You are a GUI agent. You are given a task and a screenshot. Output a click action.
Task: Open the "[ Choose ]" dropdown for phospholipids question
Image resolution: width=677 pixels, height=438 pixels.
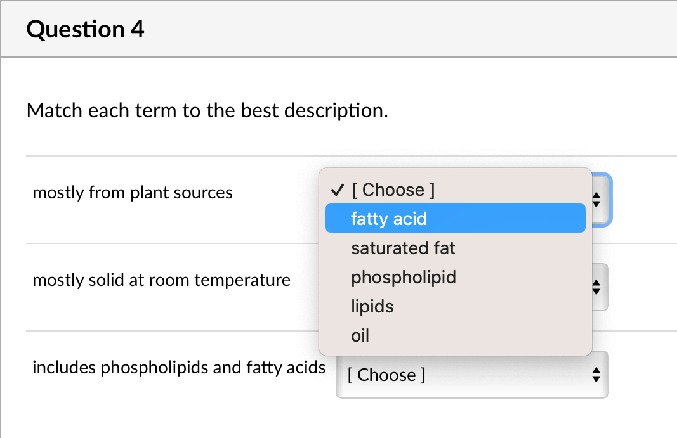pyautogui.click(x=473, y=375)
